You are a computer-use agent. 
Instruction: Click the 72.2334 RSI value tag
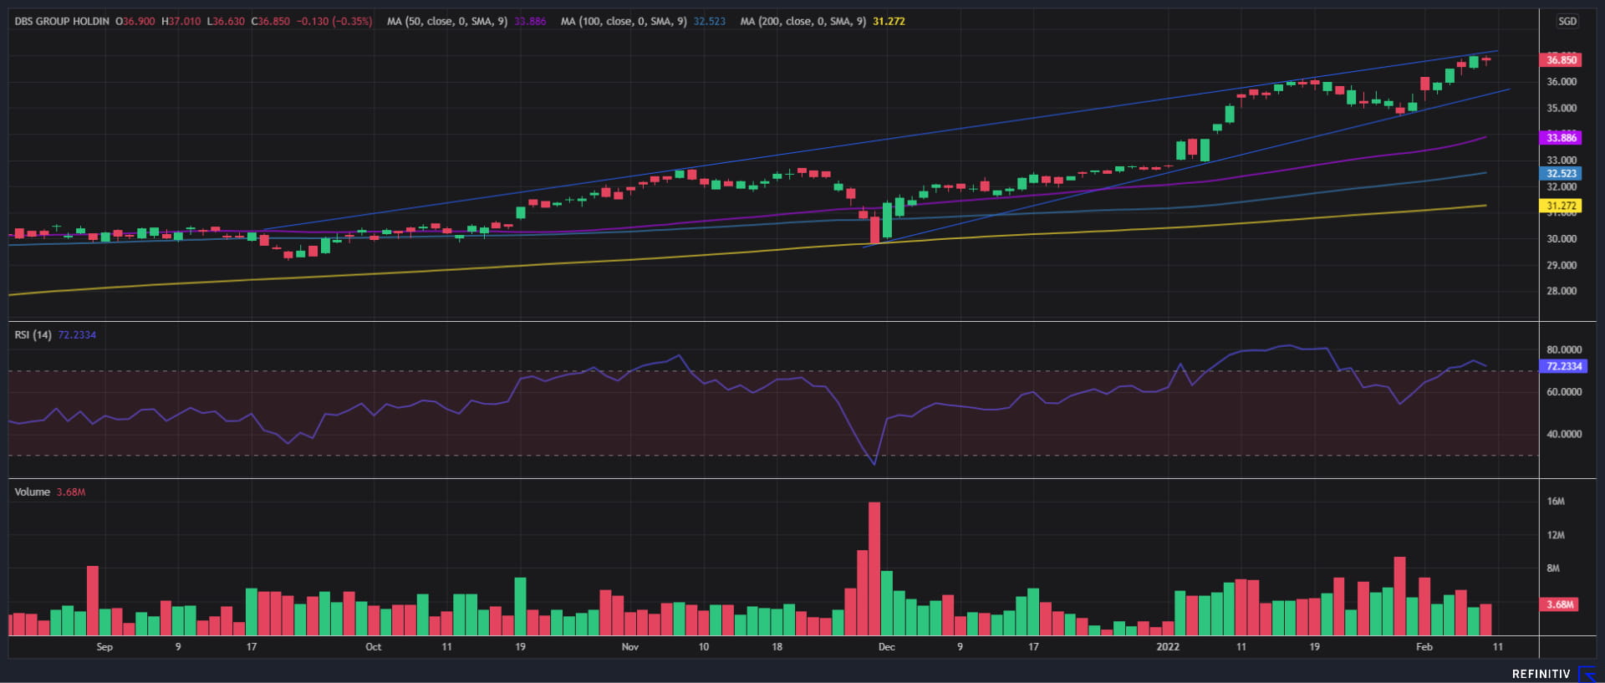point(1562,366)
